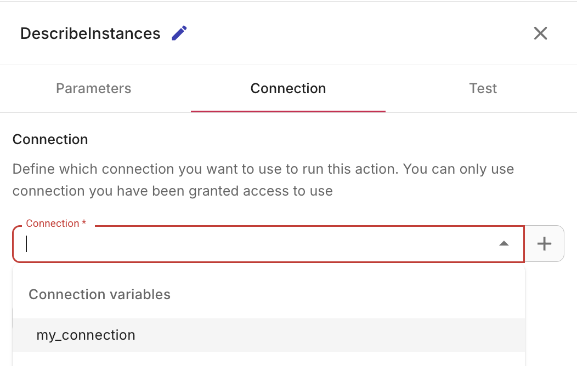Image resolution: width=577 pixels, height=366 pixels.
Task: Close the connection suggestions with the up arrow
Action: pyautogui.click(x=504, y=243)
